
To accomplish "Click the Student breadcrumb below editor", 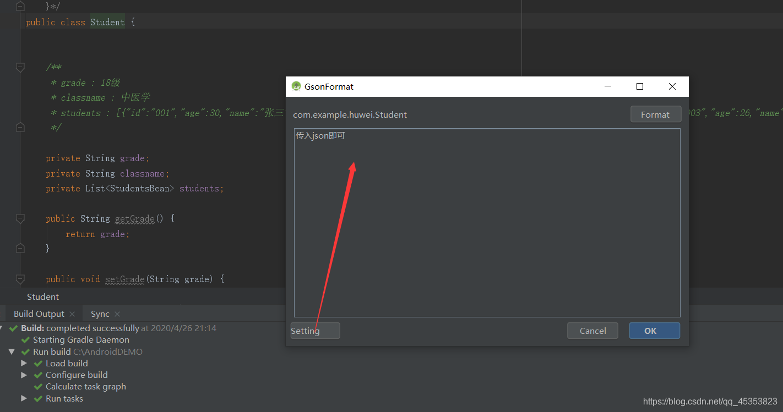I will click(x=43, y=296).
